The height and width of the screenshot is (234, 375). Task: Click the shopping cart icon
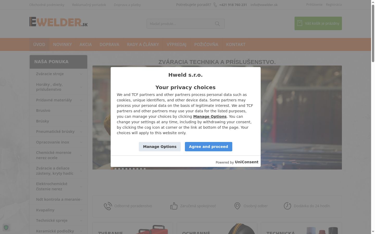(x=300, y=23)
